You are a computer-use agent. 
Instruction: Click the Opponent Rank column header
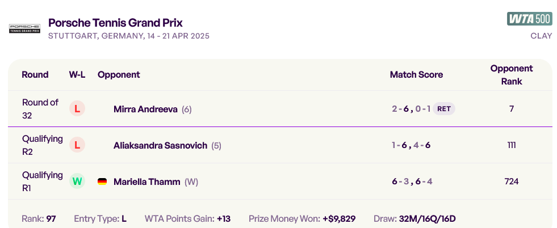point(512,75)
